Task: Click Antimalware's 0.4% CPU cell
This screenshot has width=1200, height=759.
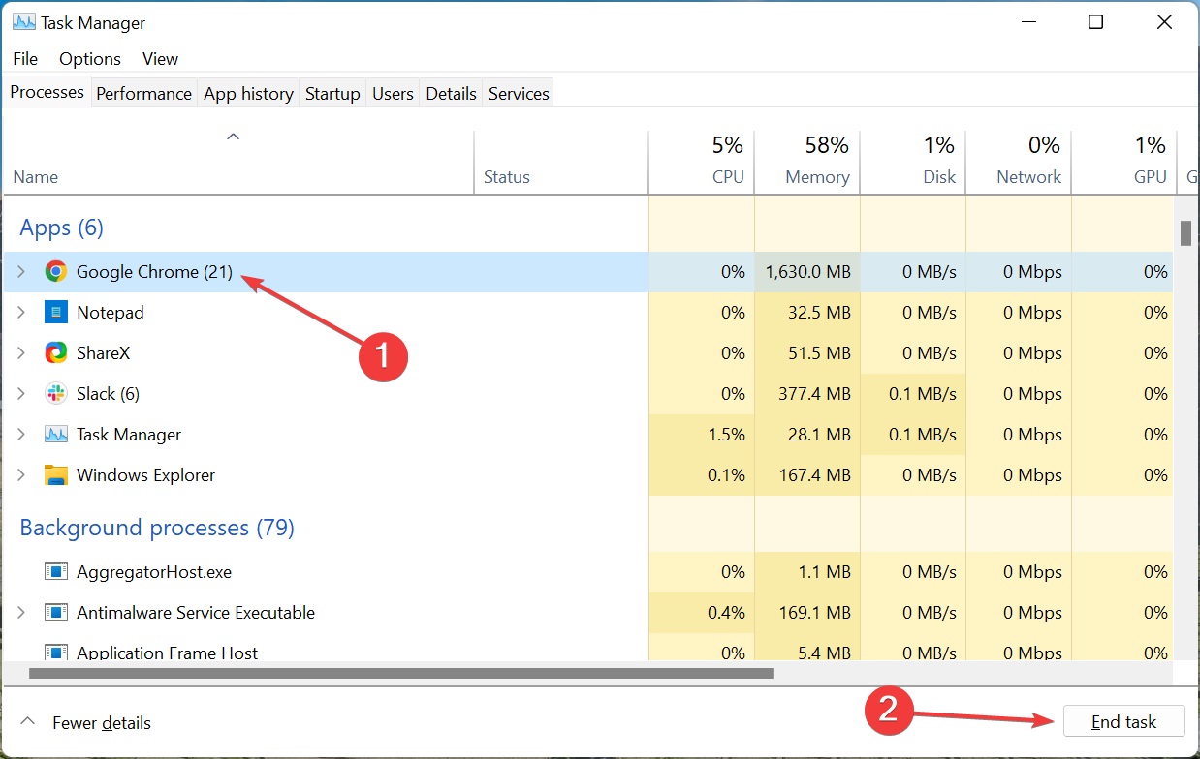Action: (701, 613)
